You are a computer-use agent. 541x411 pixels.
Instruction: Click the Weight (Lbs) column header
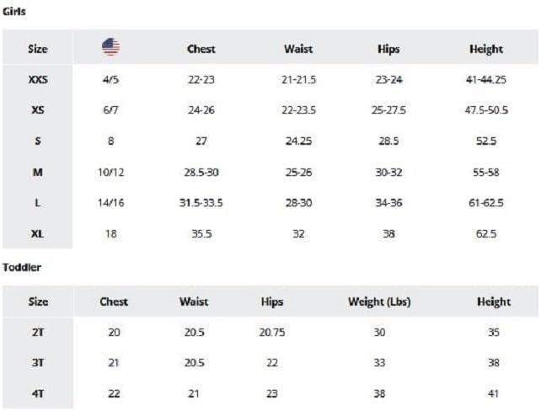379,302
